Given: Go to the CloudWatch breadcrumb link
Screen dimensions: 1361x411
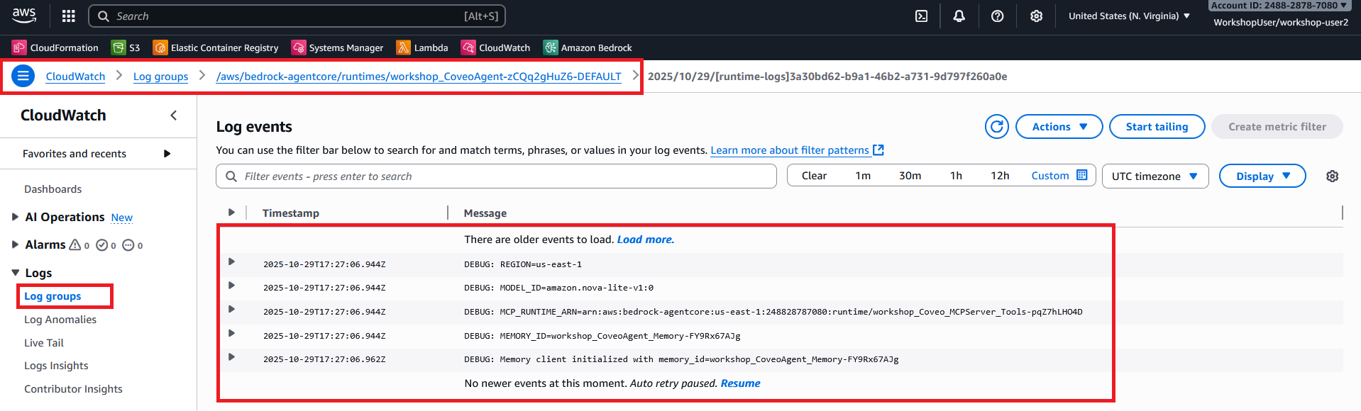Looking at the screenshot, I should [75, 77].
